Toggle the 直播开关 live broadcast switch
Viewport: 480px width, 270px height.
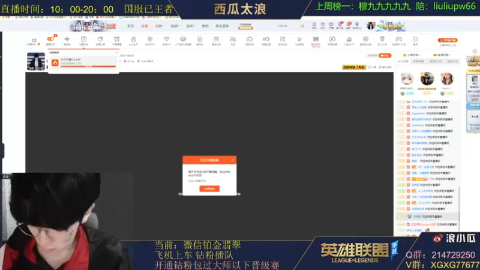(50, 40)
